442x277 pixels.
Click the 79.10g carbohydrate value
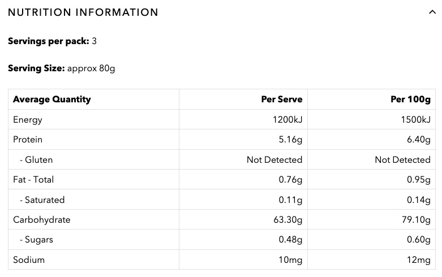(415, 220)
